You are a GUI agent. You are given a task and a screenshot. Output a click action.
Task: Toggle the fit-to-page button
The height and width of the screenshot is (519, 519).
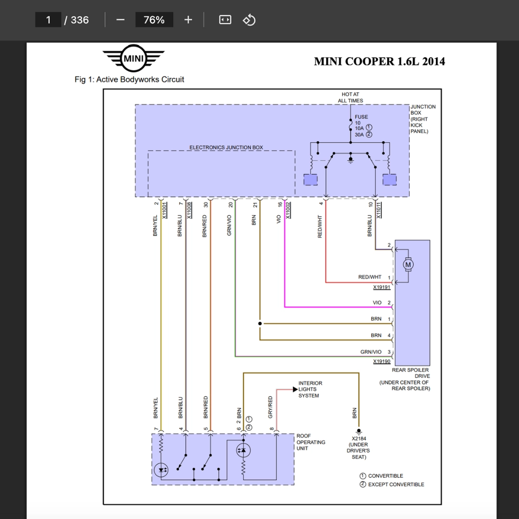point(225,20)
